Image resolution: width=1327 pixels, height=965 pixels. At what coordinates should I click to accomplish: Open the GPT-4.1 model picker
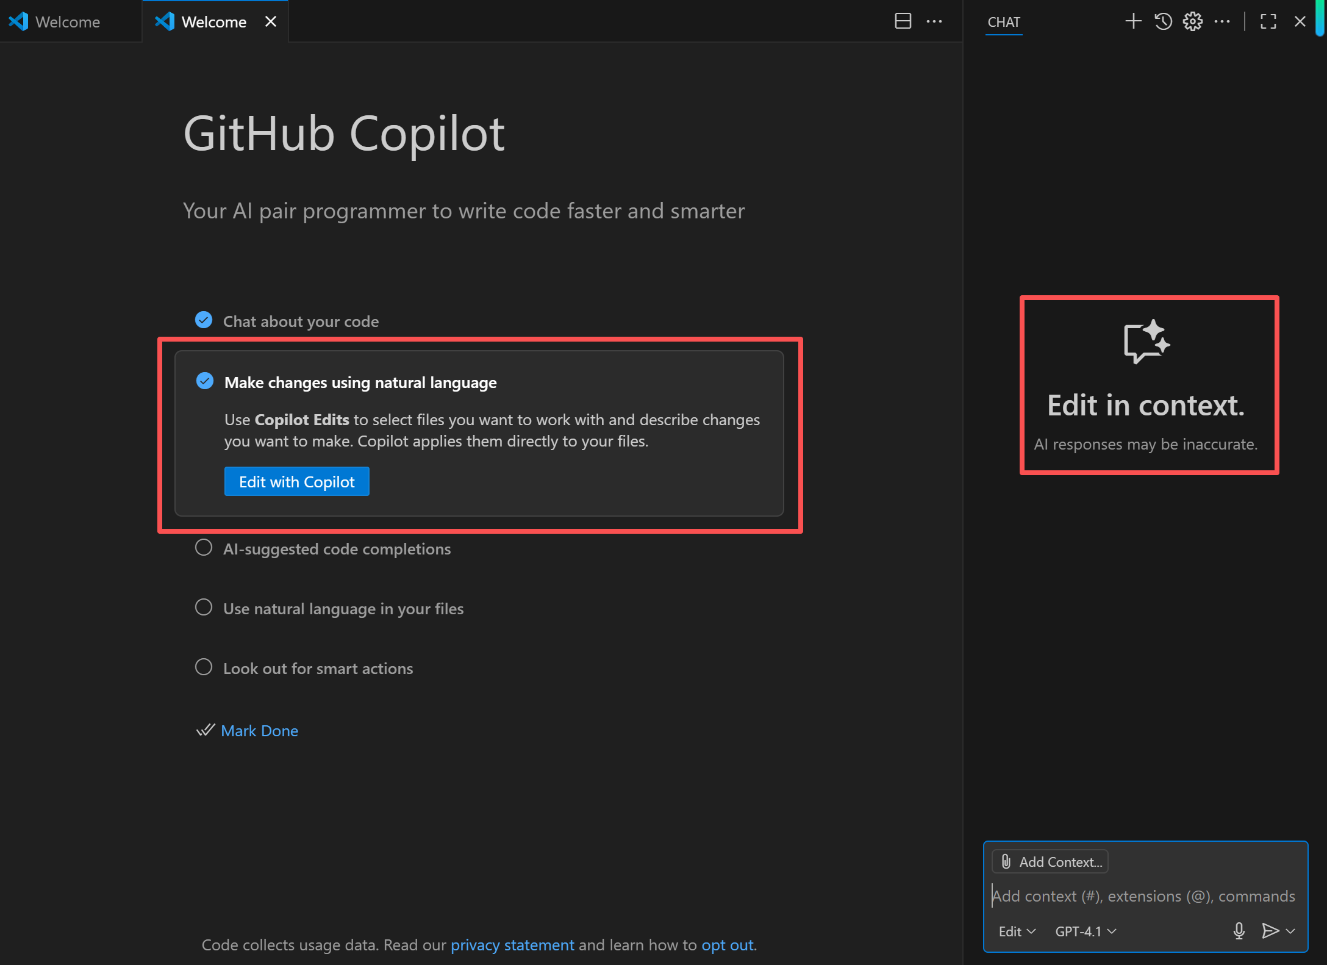(x=1086, y=931)
